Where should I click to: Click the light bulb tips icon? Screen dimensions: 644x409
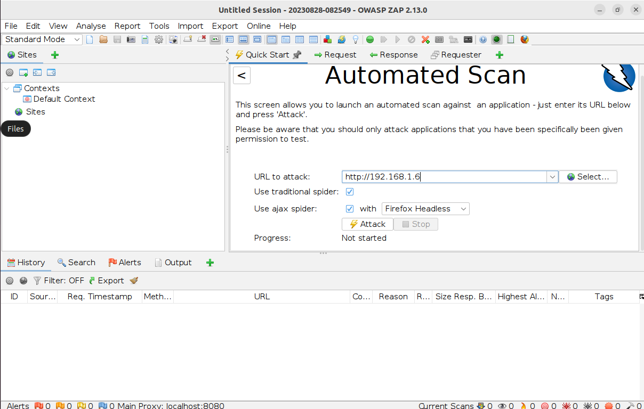tap(356, 39)
